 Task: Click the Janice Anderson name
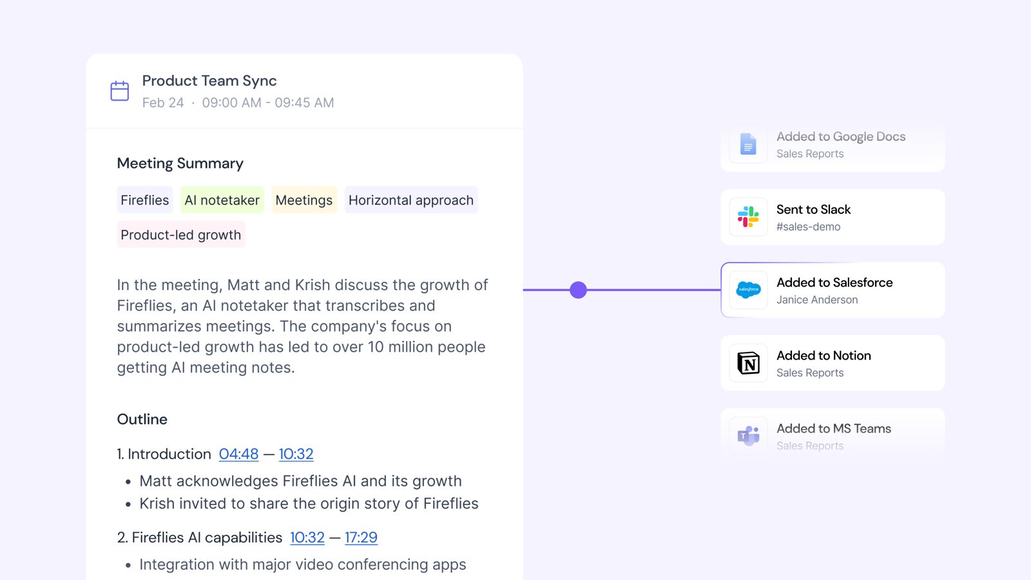coord(817,300)
